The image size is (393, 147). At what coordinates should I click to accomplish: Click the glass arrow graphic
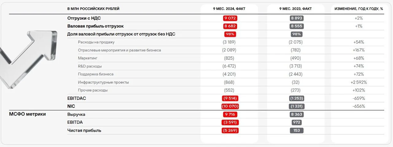tap(28, 58)
